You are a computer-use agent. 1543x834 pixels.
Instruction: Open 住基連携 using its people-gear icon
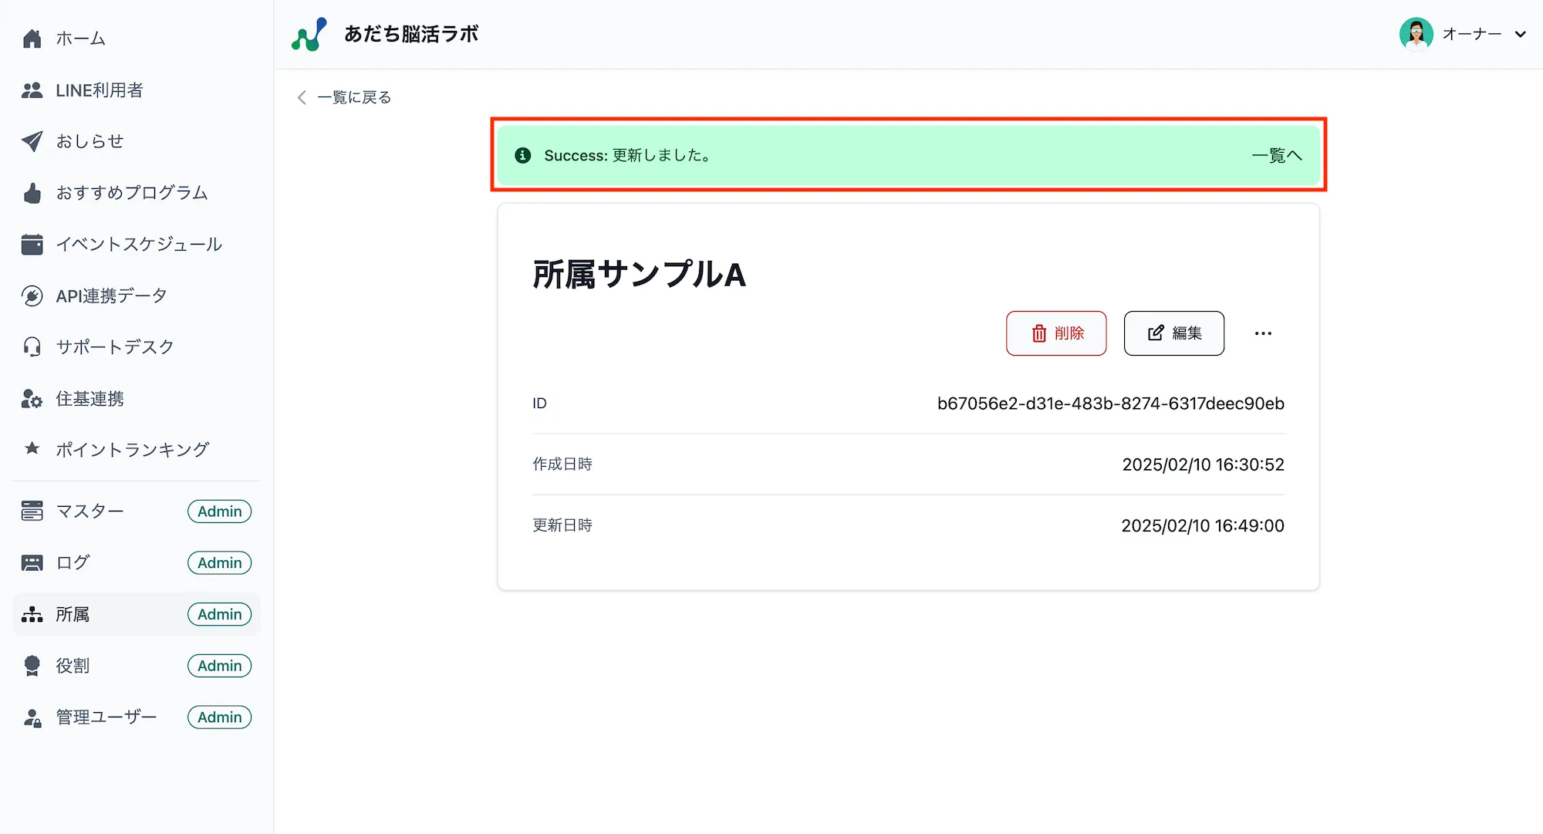coord(32,398)
